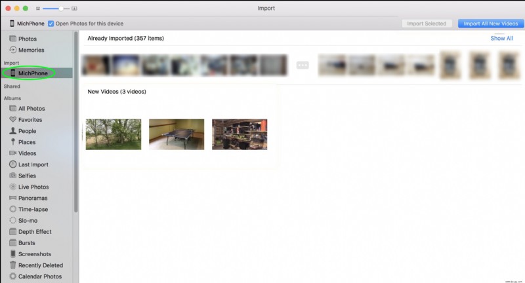Click the Photos library icon in sidebar
Image resolution: width=525 pixels, height=283 pixels.
12,39
